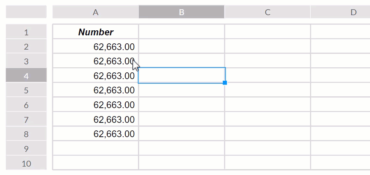Viewport: 370px width, 175px height.
Task: Select empty cell B7
Action: coord(182,120)
